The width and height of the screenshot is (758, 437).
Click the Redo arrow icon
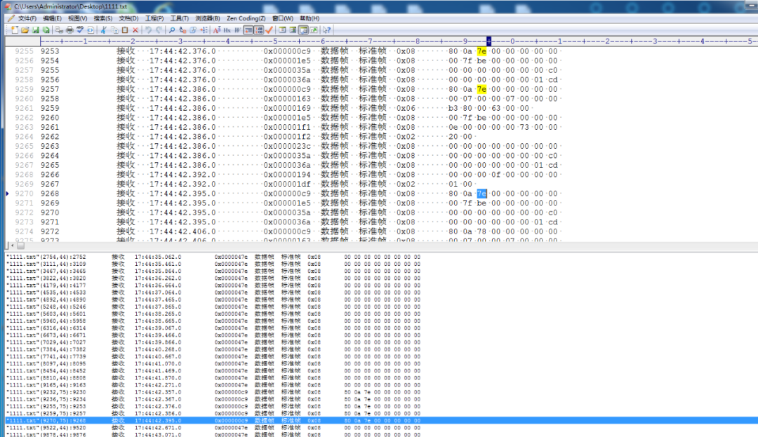click(159, 30)
